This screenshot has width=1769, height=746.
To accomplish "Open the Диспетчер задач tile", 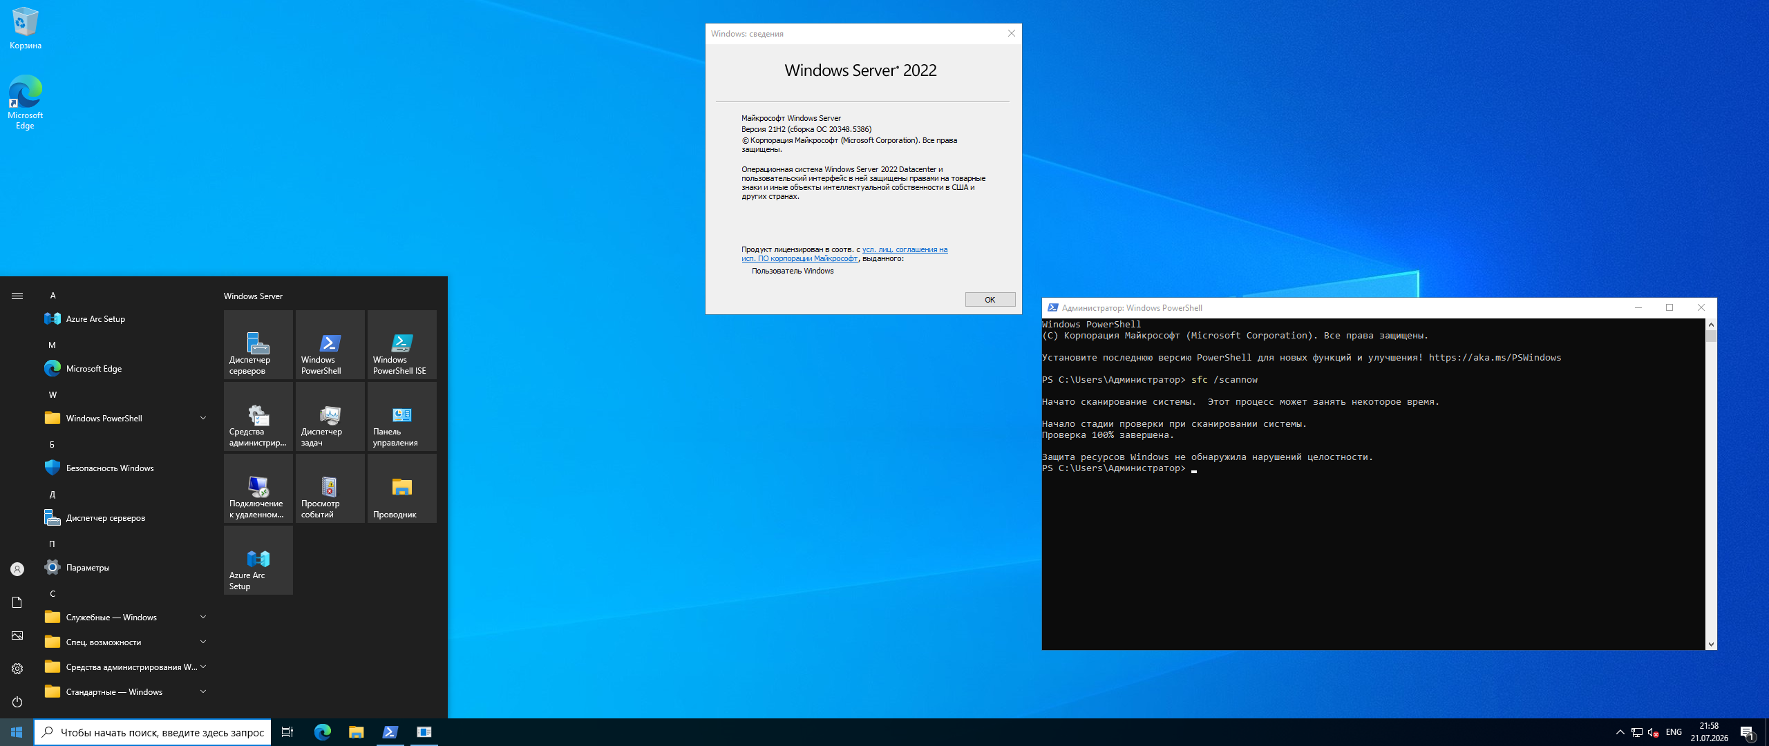I will 330,417.
